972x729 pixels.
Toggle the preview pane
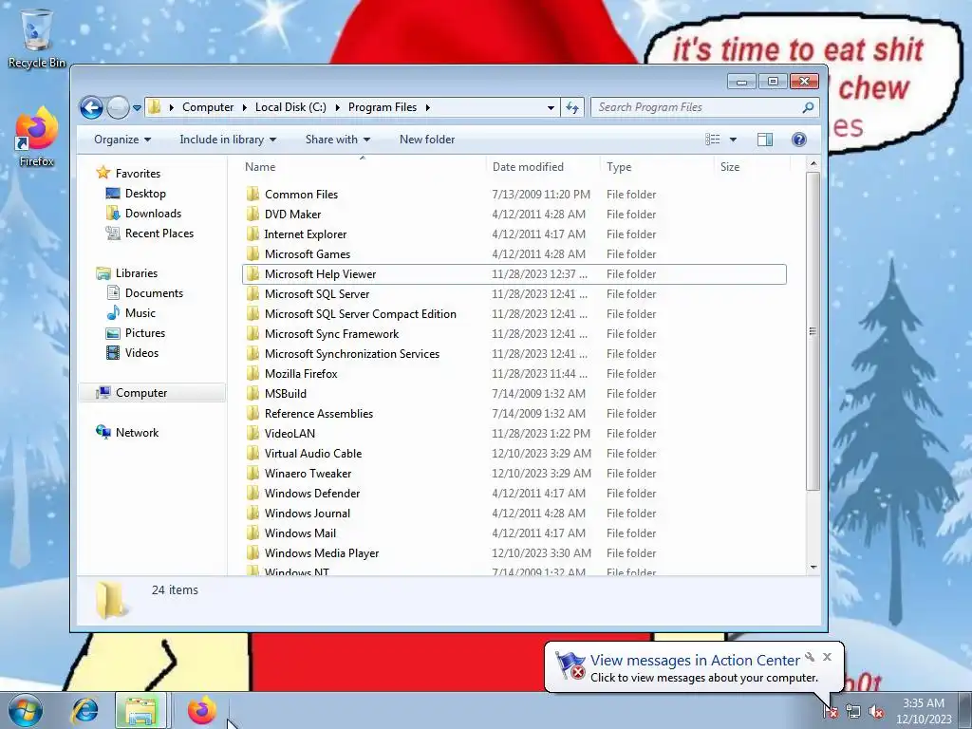765,140
